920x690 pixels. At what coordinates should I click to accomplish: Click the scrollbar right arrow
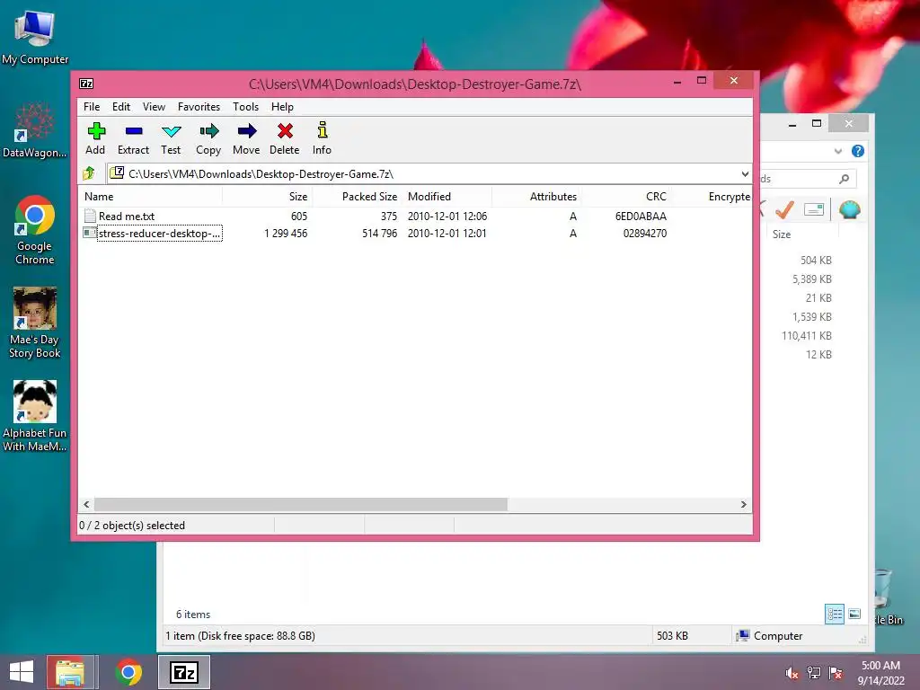[x=743, y=504]
